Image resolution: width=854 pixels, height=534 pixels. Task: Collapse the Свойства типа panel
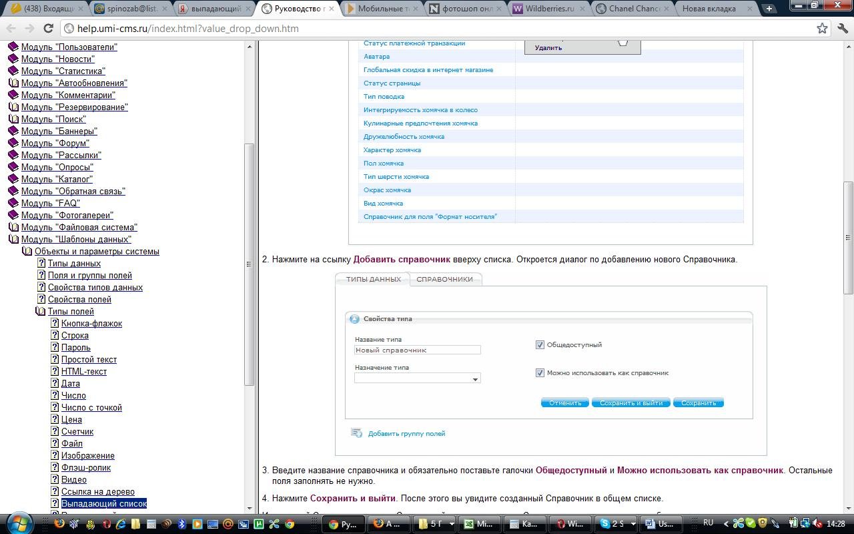pos(355,319)
